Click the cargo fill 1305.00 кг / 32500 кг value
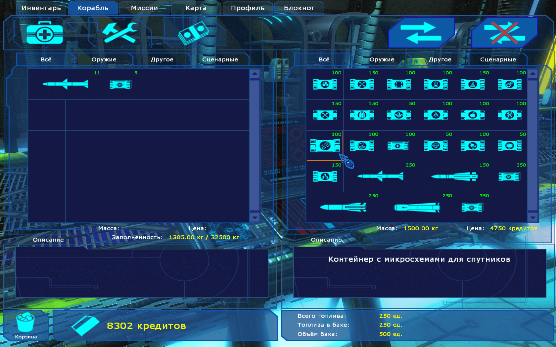 pyautogui.click(x=204, y=237)
